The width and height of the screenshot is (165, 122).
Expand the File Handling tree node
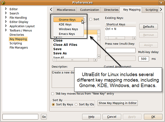(6, 17)
